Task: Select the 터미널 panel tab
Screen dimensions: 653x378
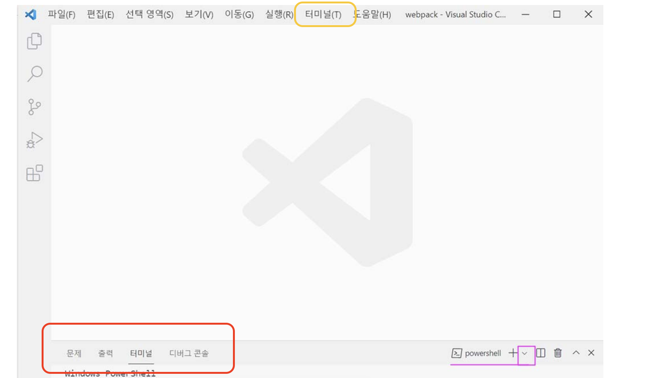Action: tap(141, 353)
